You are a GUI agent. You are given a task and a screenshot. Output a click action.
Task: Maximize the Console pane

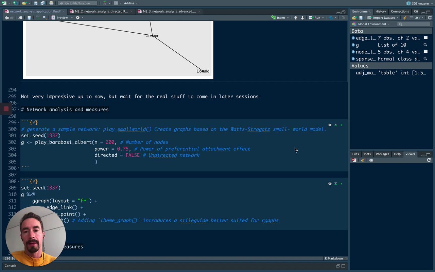343,266
